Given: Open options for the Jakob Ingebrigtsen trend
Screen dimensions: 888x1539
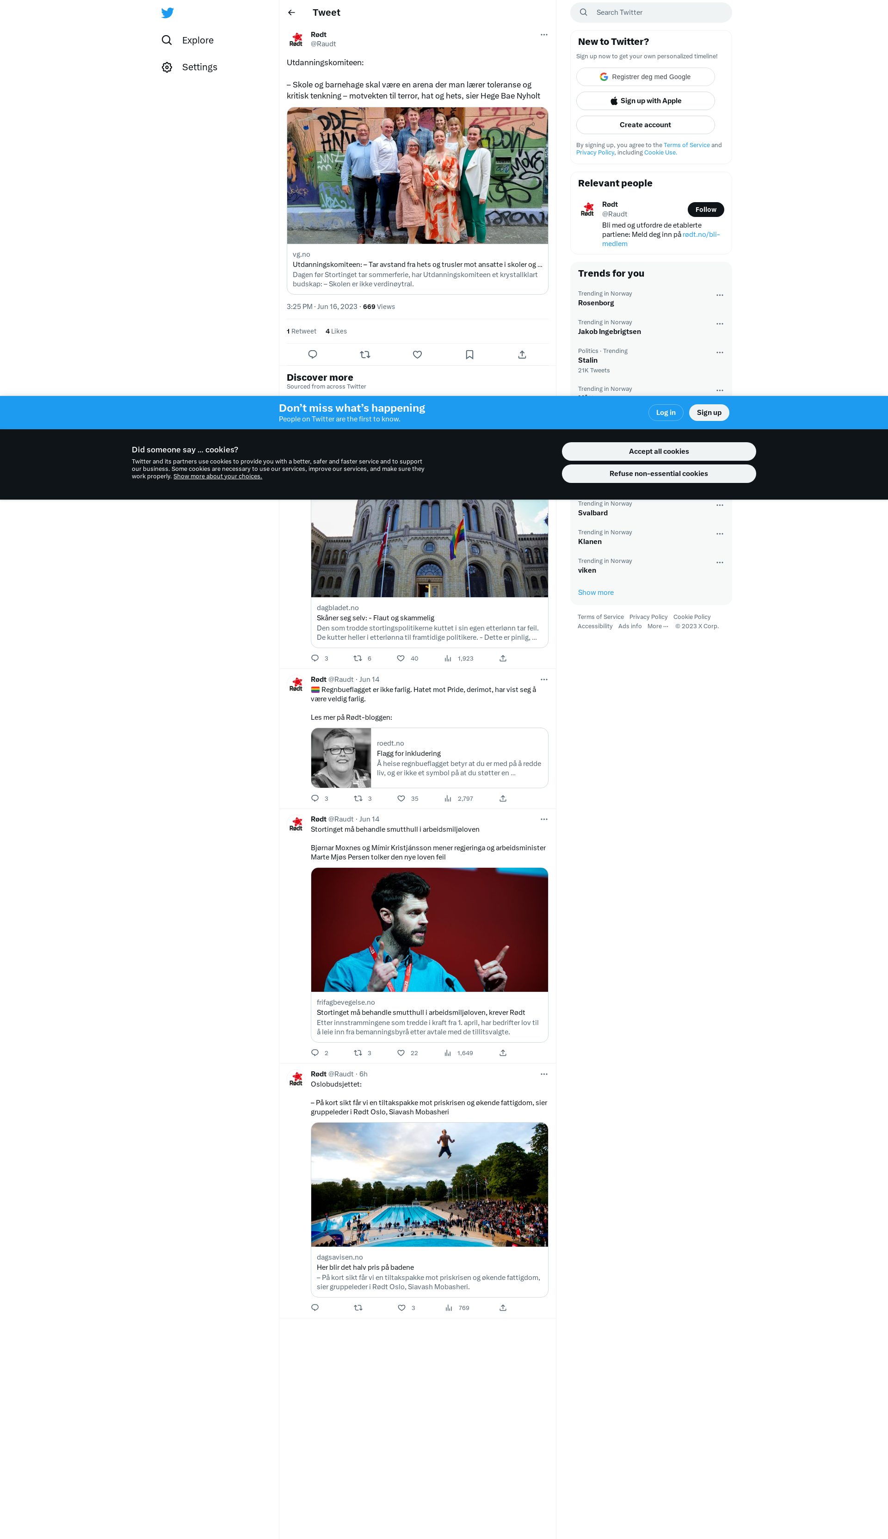Looking at the screenshot, I should 720,324.
